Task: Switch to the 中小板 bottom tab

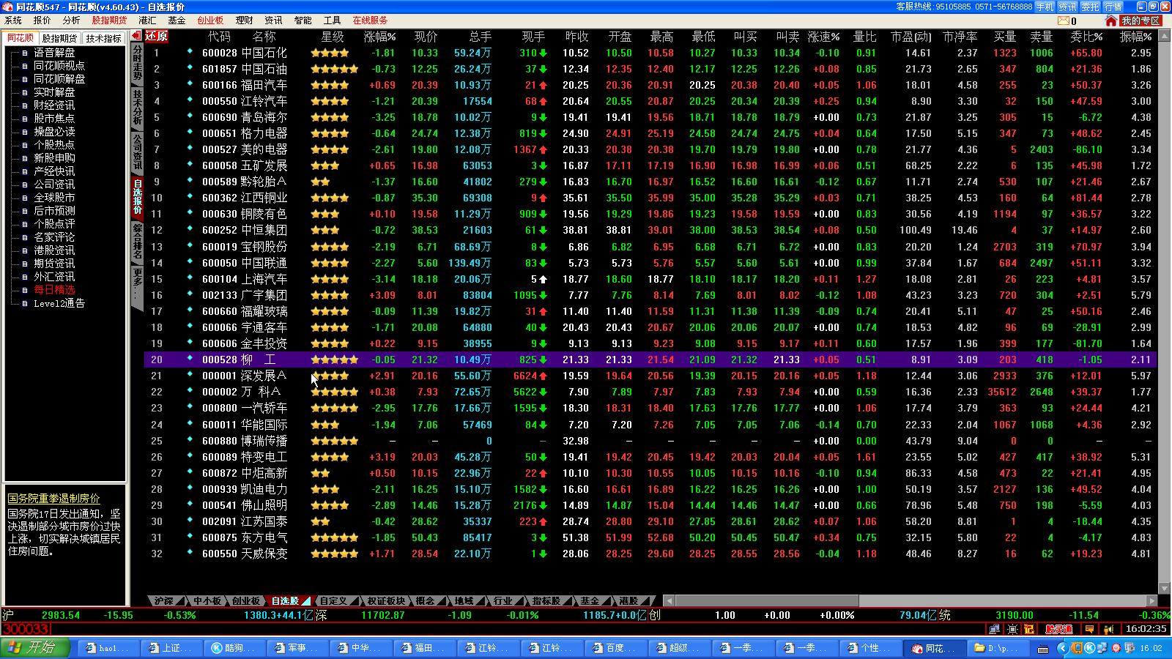Action: 207,601
